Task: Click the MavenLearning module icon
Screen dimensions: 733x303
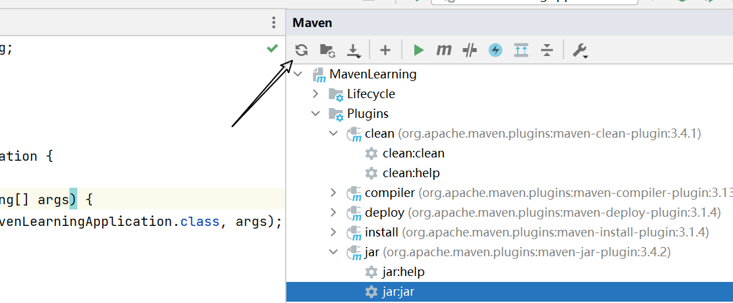Action: point(319,74)
